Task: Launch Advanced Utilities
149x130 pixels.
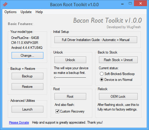Action: (x=27, y=109)
